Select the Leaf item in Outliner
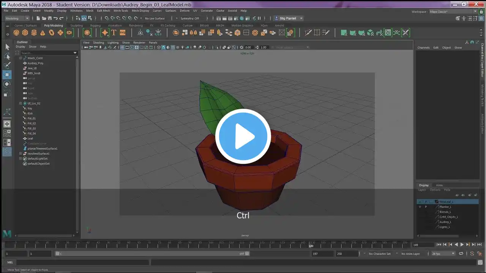486x273 pixels. (30, 138)
